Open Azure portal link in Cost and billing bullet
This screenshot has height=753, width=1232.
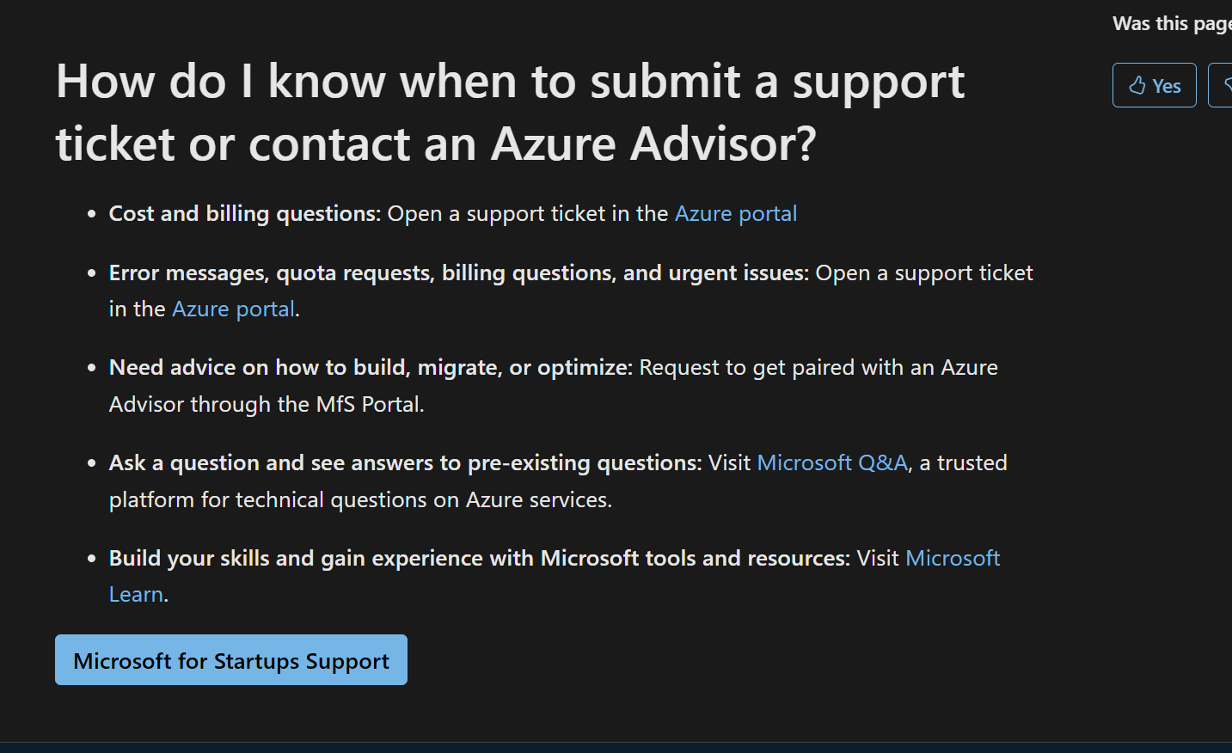click(735, 213)
